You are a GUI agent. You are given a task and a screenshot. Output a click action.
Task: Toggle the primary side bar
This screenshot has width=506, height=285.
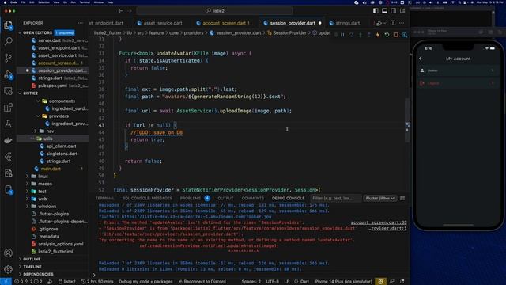coord(376,10)
